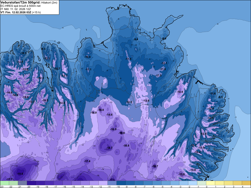Viewport: 251px width, 188px height.
Task: Click the temperature value -17.7
Action: (9, 179)
